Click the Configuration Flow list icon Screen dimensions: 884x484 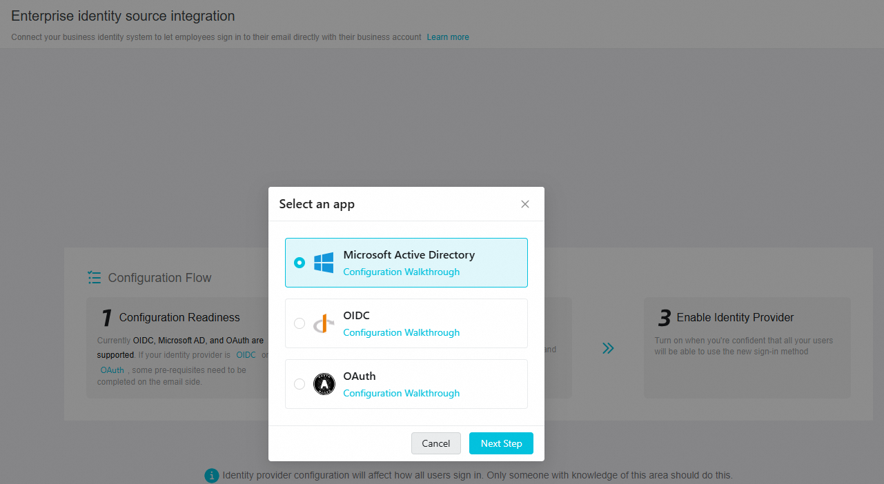(95, 278)
